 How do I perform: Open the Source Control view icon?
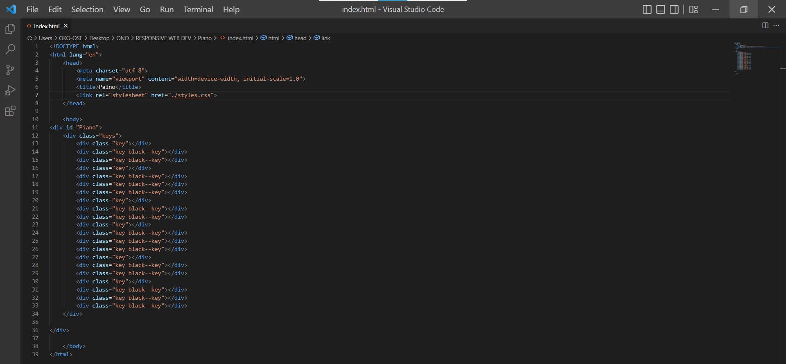point(10,70)
